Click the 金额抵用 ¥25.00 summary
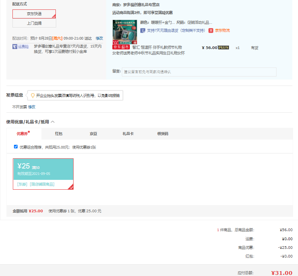The height and width of the screenshot is (276, 298). pos(28,211)
